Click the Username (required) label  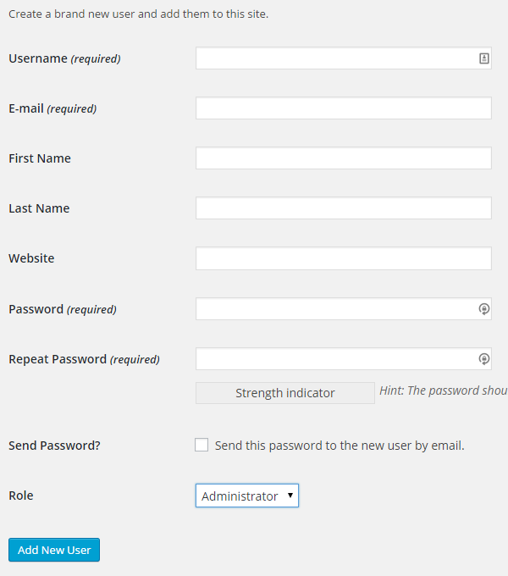(x=64, y=58)
